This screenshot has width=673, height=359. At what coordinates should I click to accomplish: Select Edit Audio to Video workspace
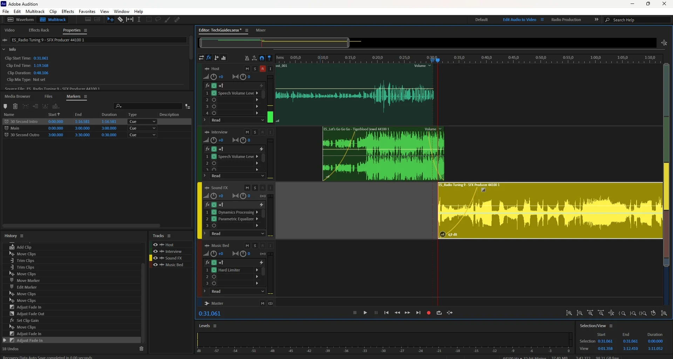coord(519,20)
